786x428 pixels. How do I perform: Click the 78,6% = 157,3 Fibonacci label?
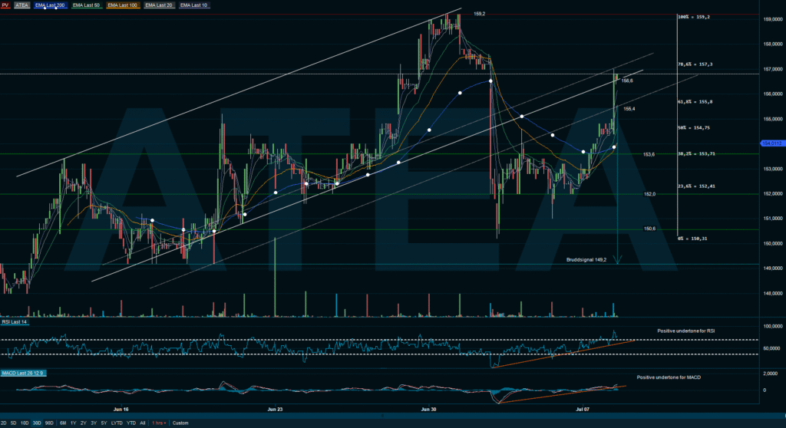(x=695, y=64)
